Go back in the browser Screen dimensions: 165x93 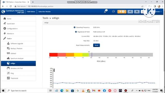[x=3, y=6]
